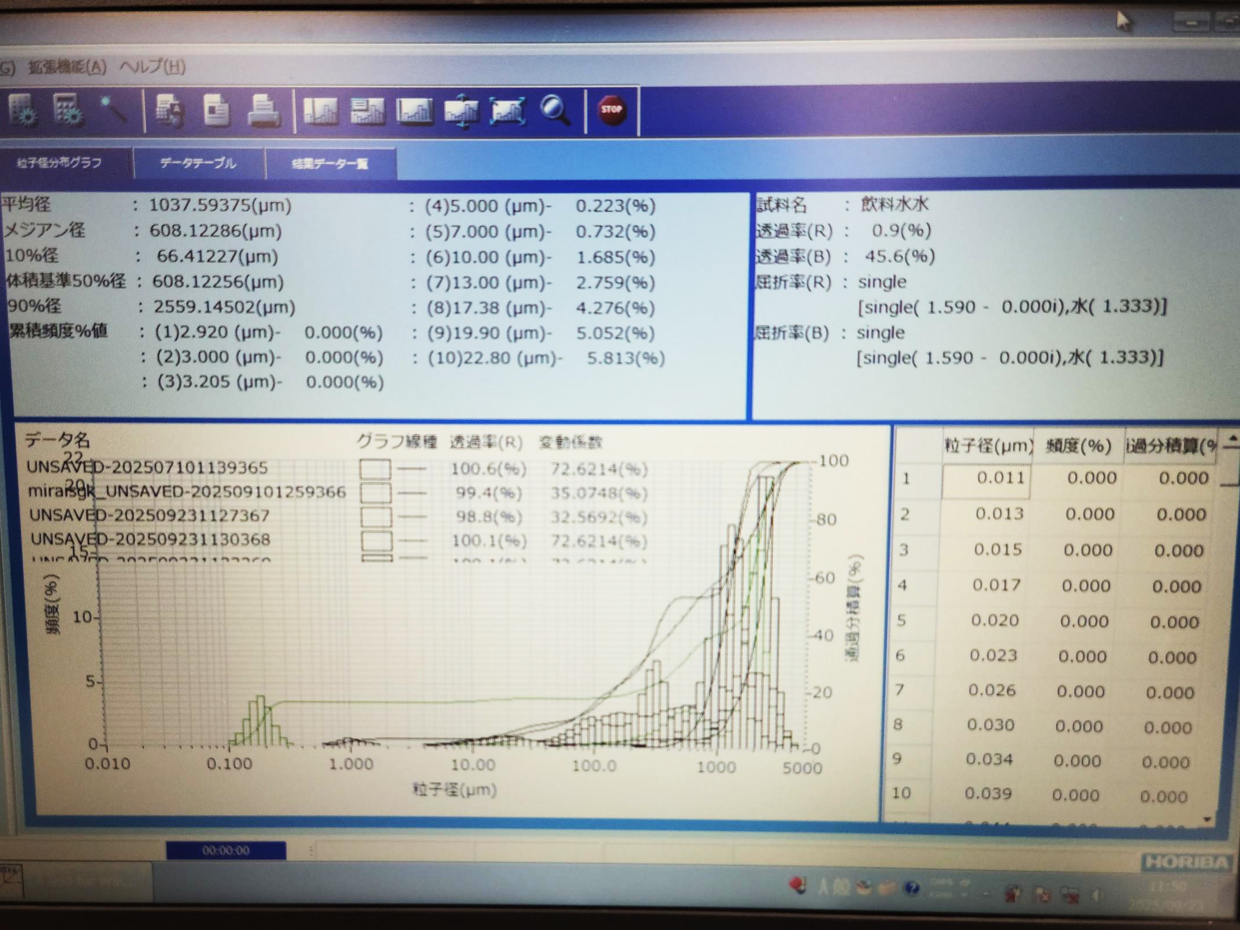Click the printer icon in toolbar
1240x930 pixels.
(263, 110)
